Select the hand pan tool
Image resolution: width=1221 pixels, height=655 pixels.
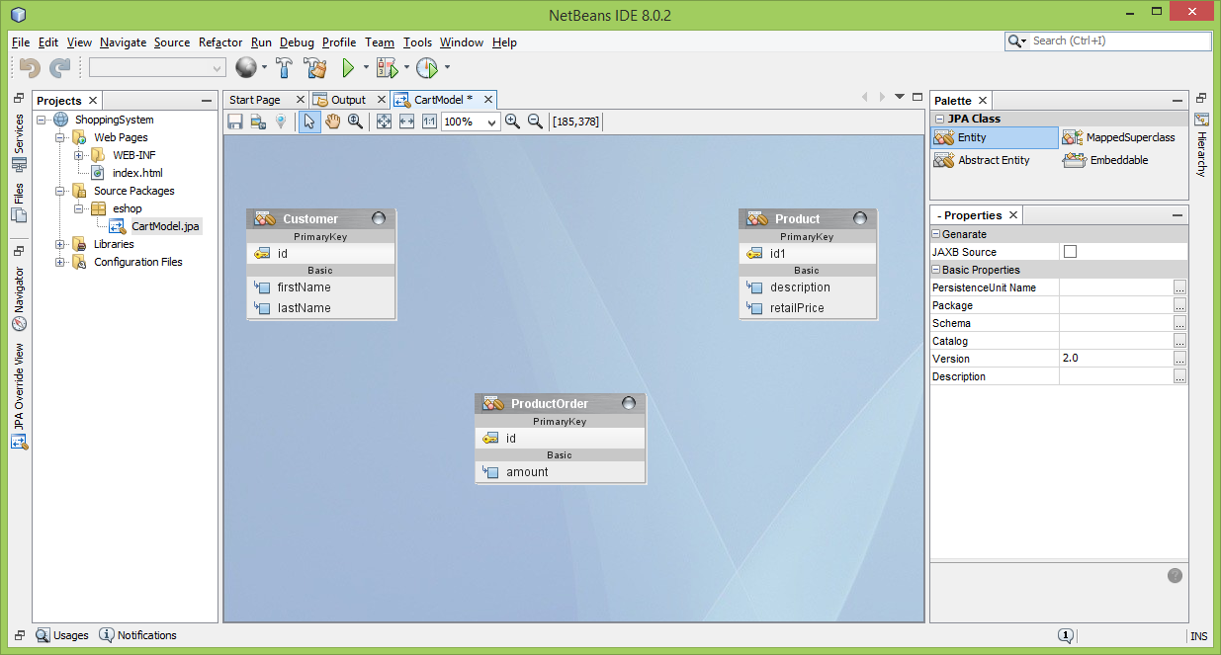coord(332,122)
